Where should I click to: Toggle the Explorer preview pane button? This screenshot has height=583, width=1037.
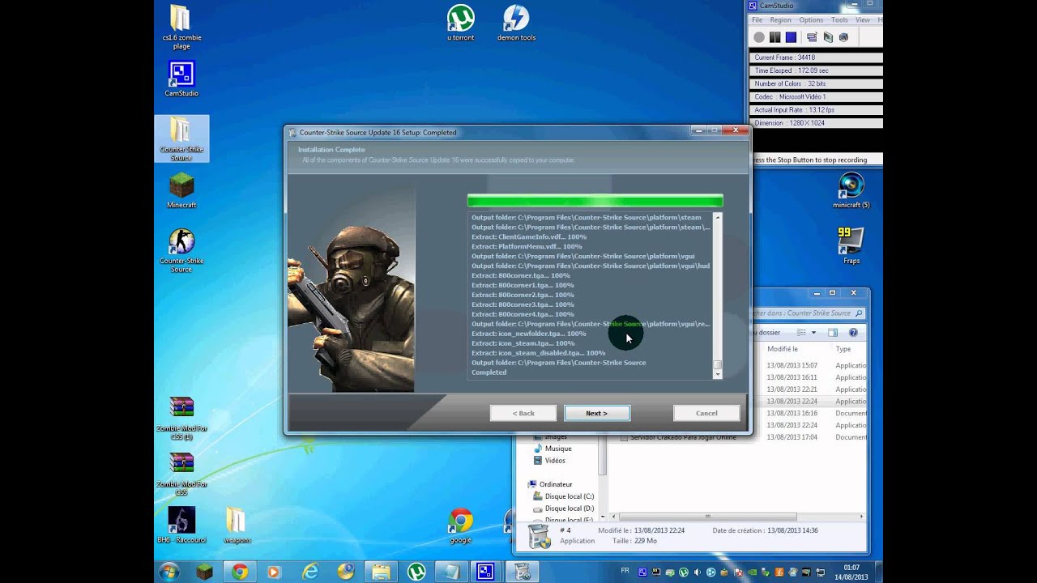click(833, 332)
